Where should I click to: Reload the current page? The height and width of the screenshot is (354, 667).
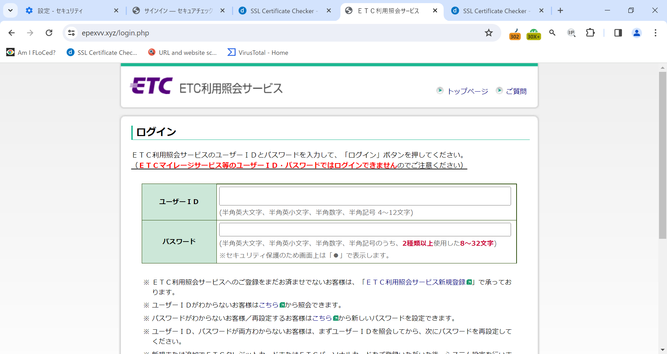(49, 33)
